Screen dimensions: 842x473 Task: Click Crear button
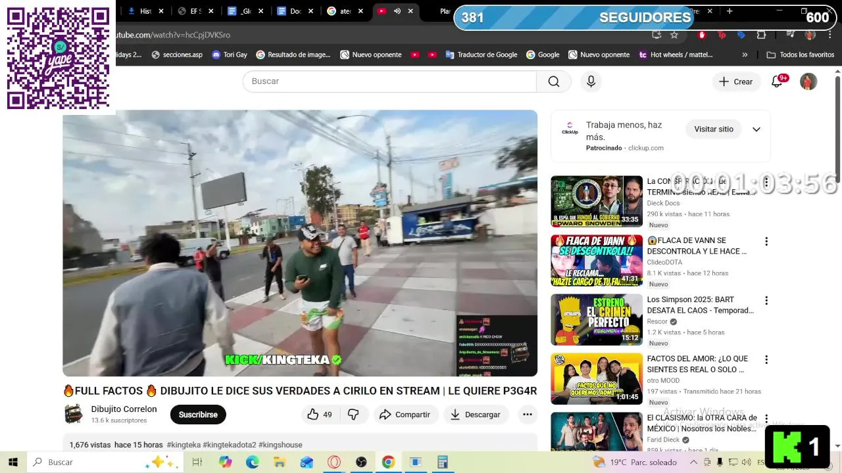(736, 81)
